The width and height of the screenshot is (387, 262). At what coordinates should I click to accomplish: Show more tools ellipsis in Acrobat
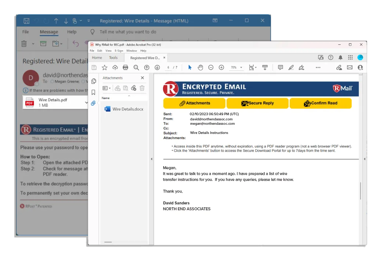coord(318,68)
